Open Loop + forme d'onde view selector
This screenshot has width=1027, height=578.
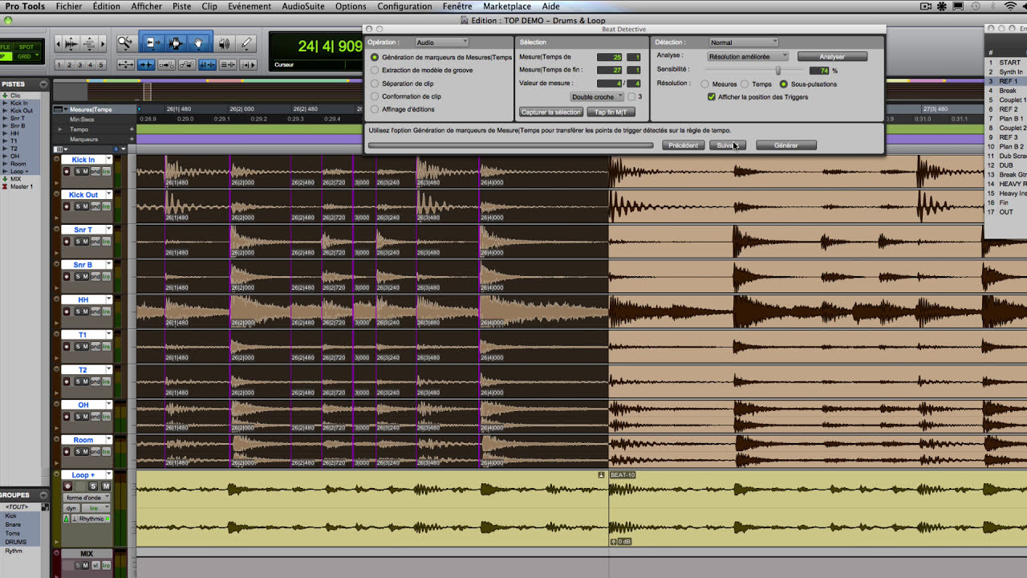pos(87,498)
